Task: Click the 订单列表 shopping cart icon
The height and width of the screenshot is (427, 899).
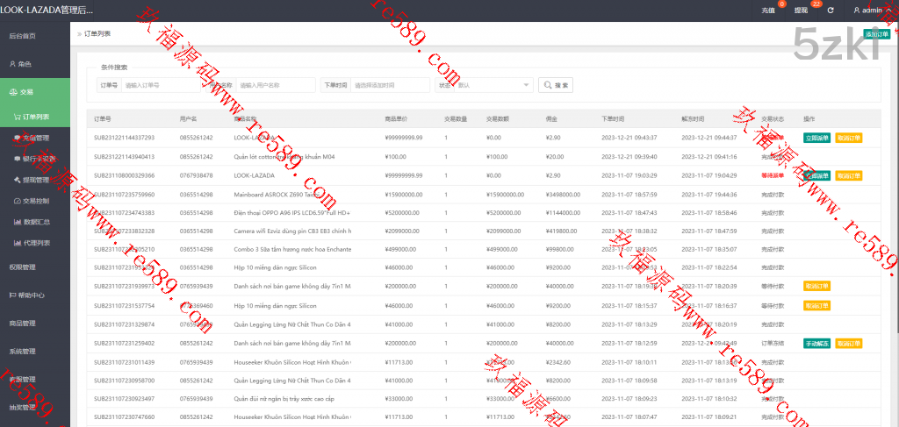Action: (x=18, y=117)
